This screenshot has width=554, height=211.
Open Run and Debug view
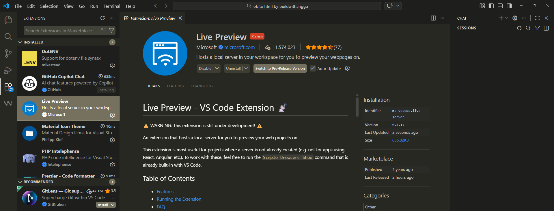(x=8, y=70)
